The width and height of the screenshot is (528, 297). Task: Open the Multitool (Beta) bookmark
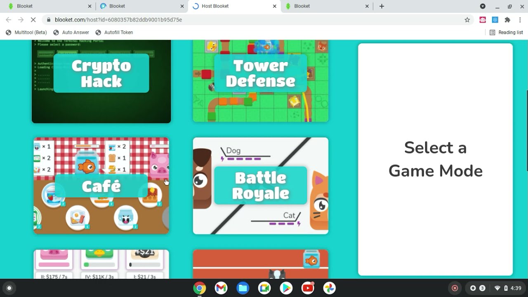[x=26, y=33]
